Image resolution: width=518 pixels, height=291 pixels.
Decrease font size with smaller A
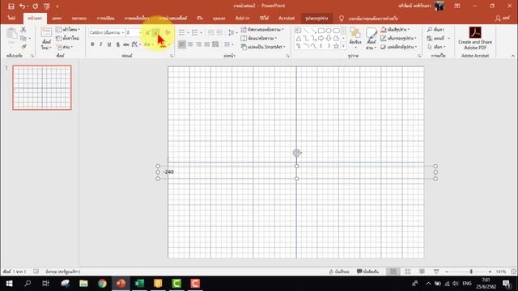pos(155,32)
